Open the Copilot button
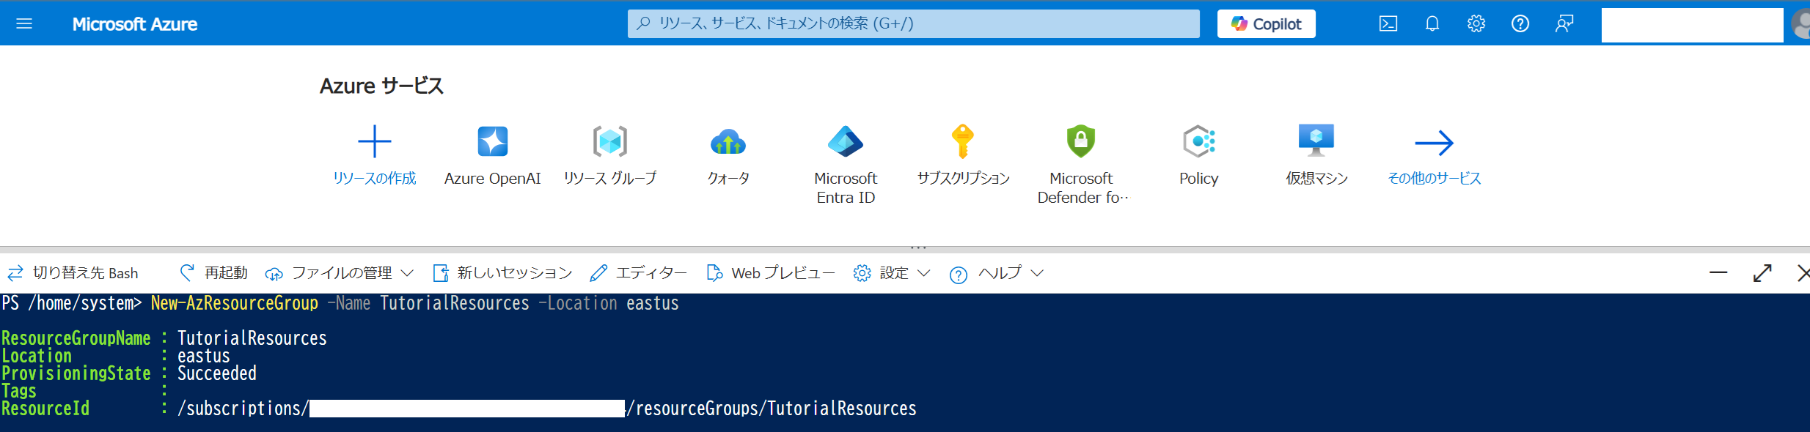 [x=1266, y=23]
